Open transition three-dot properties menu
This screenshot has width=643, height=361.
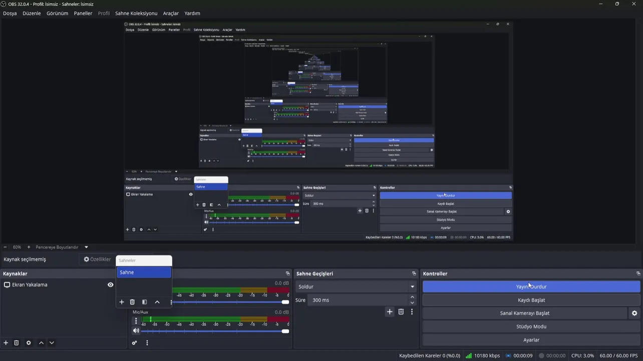[x=412, y=312]
